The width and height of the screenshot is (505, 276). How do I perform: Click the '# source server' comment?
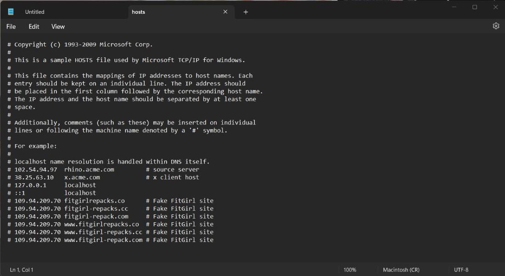coord(173,169)
